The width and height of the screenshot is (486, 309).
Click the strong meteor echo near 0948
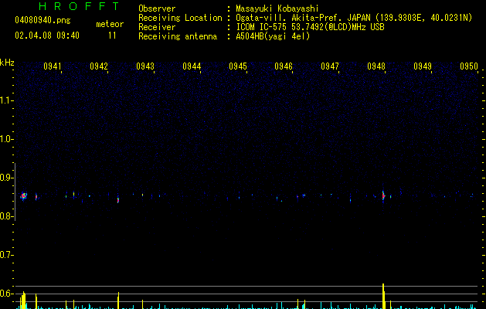(x=383, y=195)
